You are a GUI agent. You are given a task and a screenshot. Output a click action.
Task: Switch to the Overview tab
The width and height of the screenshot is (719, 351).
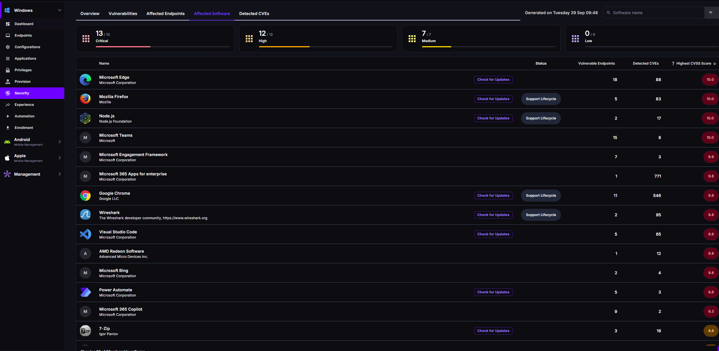(x=90, y=14)
